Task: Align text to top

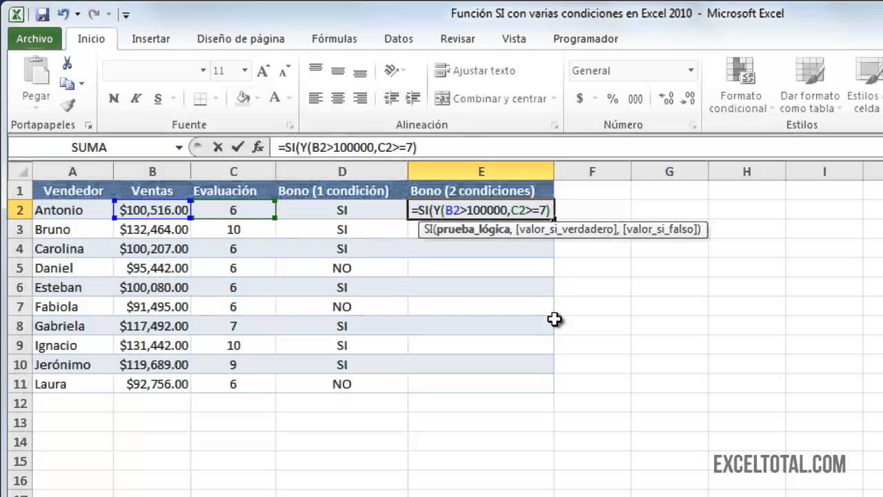Action: coord(316,70)
